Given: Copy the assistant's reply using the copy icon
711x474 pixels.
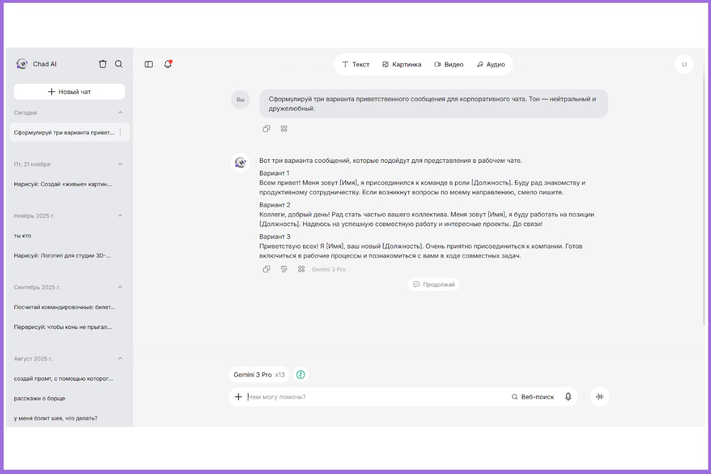Looking at the screenshot, I should [266, 269].
